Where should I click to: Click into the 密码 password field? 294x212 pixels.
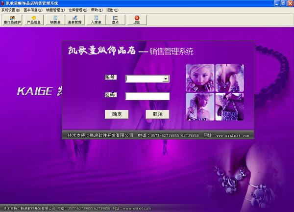click(147, 96)
